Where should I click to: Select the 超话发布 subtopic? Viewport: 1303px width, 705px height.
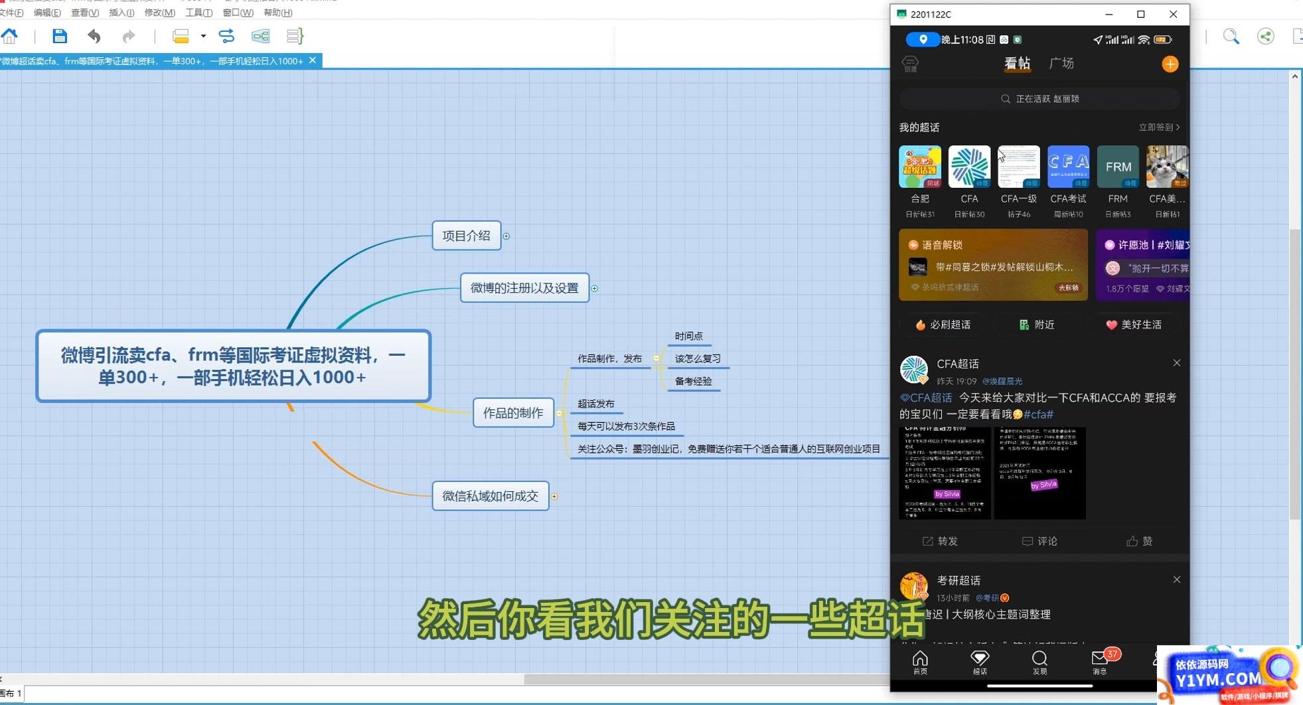point(595,404)
